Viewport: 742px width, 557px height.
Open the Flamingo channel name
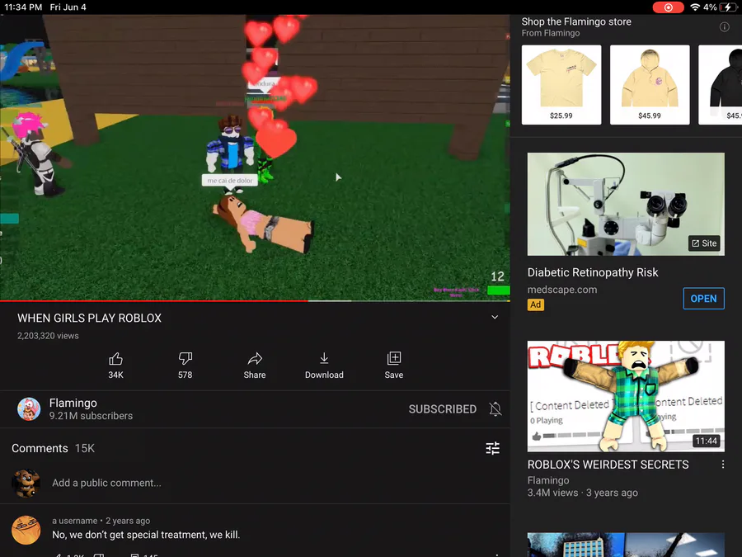pos(73,403)
